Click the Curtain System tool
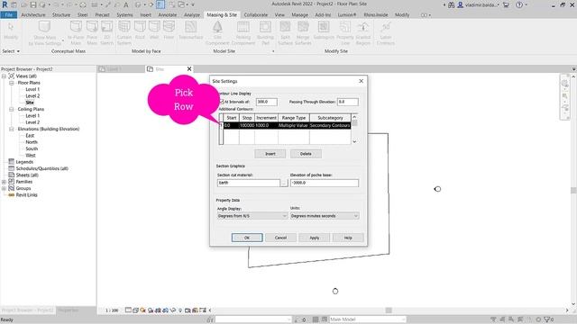577x324 pixels. click(124, 33)
